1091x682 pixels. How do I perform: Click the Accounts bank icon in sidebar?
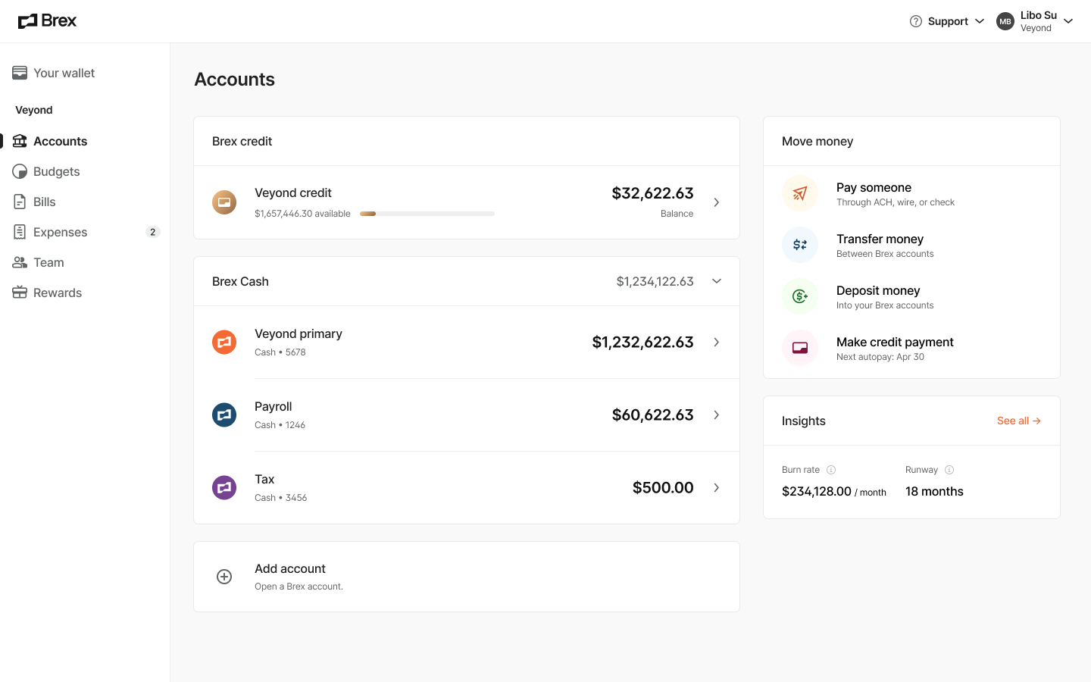(20, 141)
